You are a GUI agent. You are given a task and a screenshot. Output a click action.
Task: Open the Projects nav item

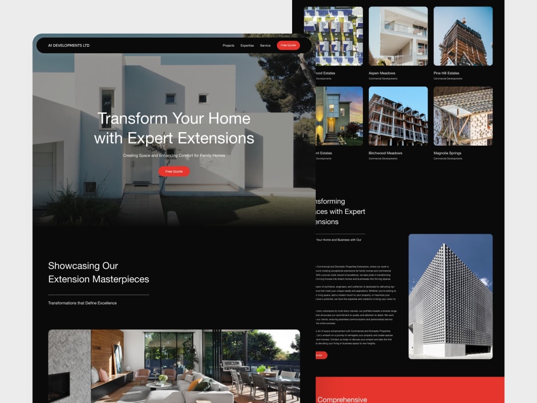[x=228, y=45]
